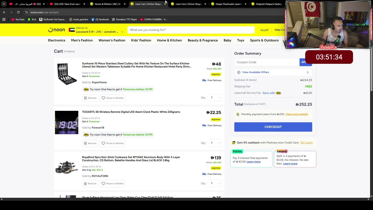Screen dimensions: 373x210
Task: Click noon One badge next to Save with
Action: 278,93
